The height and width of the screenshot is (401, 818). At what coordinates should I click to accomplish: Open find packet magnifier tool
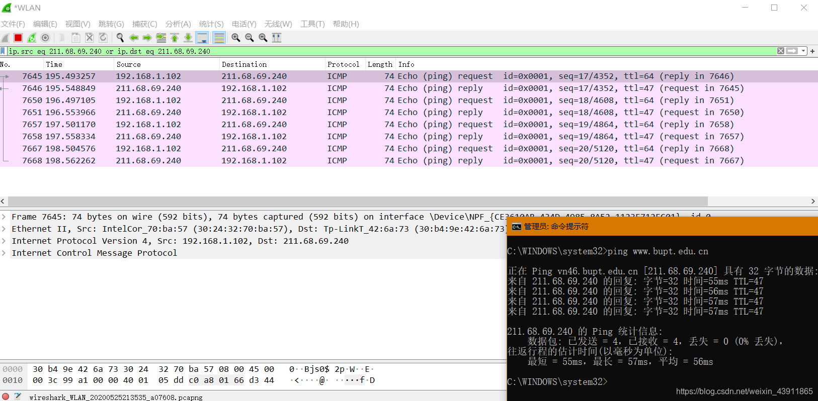(x=120, y=38)
